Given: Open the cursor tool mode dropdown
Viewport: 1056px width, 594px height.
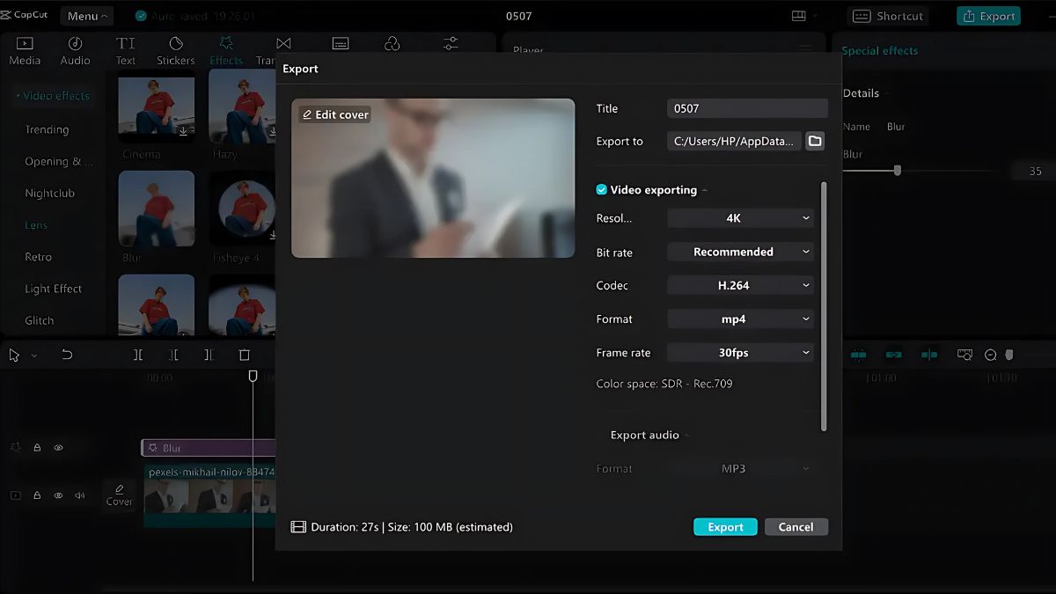Looking at the screenshot, I should tap(34, 356).
